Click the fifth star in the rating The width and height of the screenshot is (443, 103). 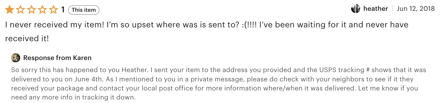[x=53, y=10]
